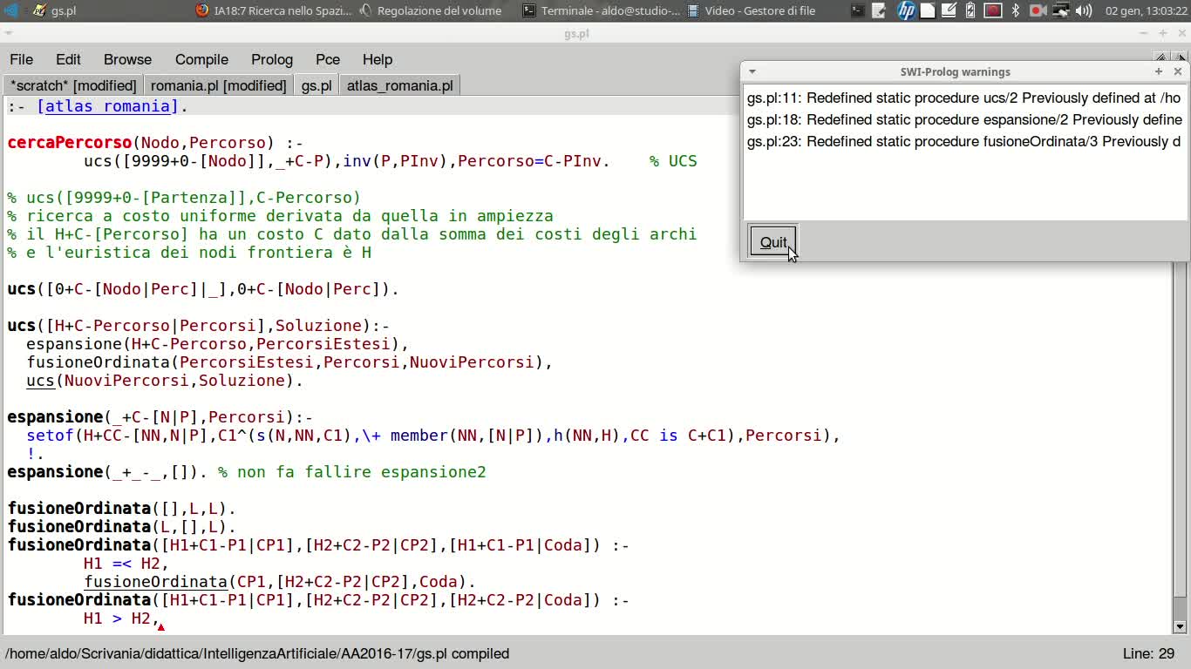Viewport: 1191px width, 669px height.
Task: Maximize the gs.pl editor window
Action: tap(1163, 33)
